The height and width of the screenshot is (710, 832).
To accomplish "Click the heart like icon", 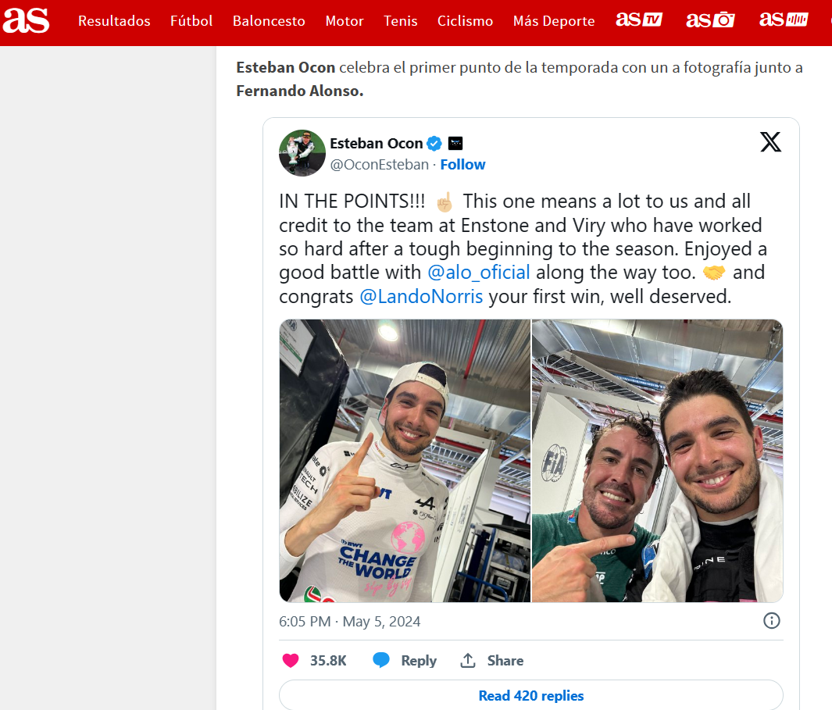I will click(x=291, y=661).
